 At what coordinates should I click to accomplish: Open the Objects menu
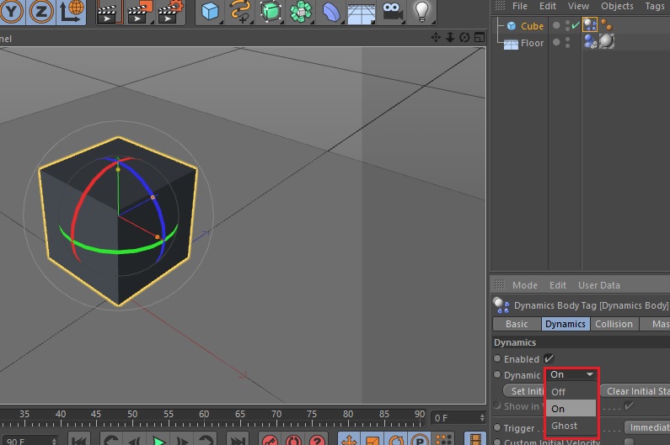617,6
